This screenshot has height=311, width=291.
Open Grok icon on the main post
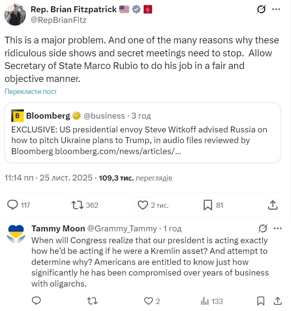click(261, 9)
